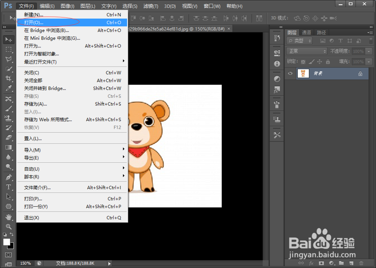Image resolution: width=376 pixels, height=268 pixels.
Task: Toggle lock transparent pixels
Action: (x=303, y=62)
